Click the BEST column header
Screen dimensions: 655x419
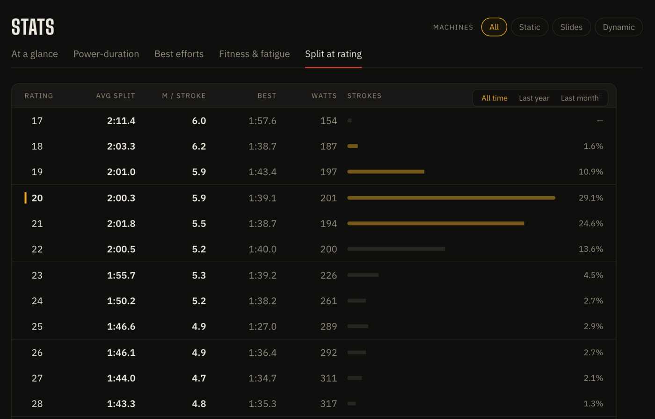(267, 96)
